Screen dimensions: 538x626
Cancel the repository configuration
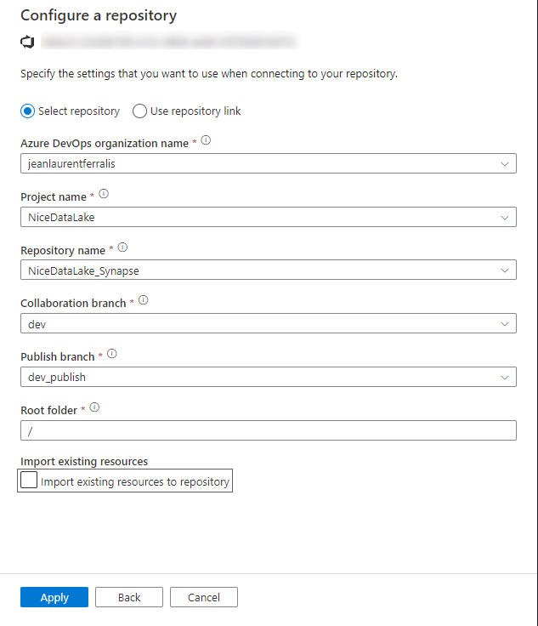(x=204, y=597)
